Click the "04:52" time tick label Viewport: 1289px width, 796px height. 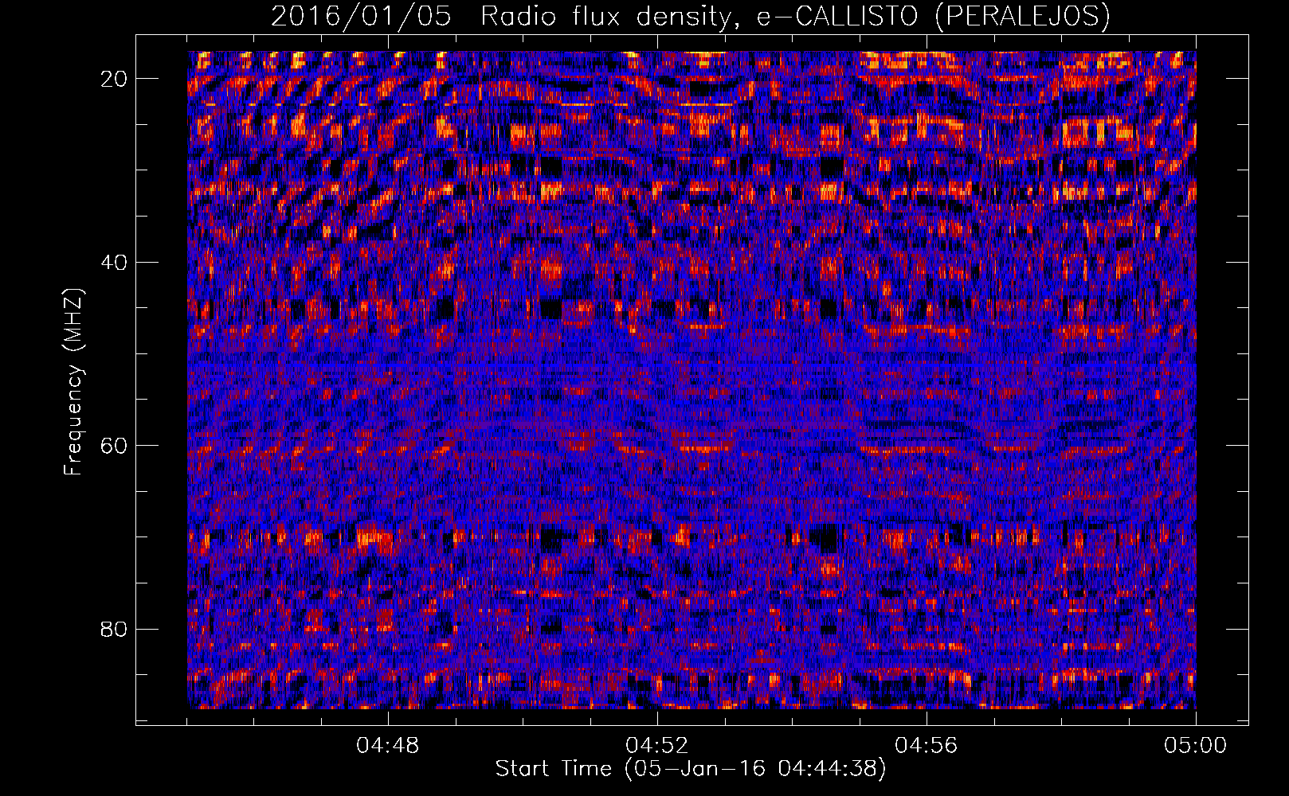(657, 746)
